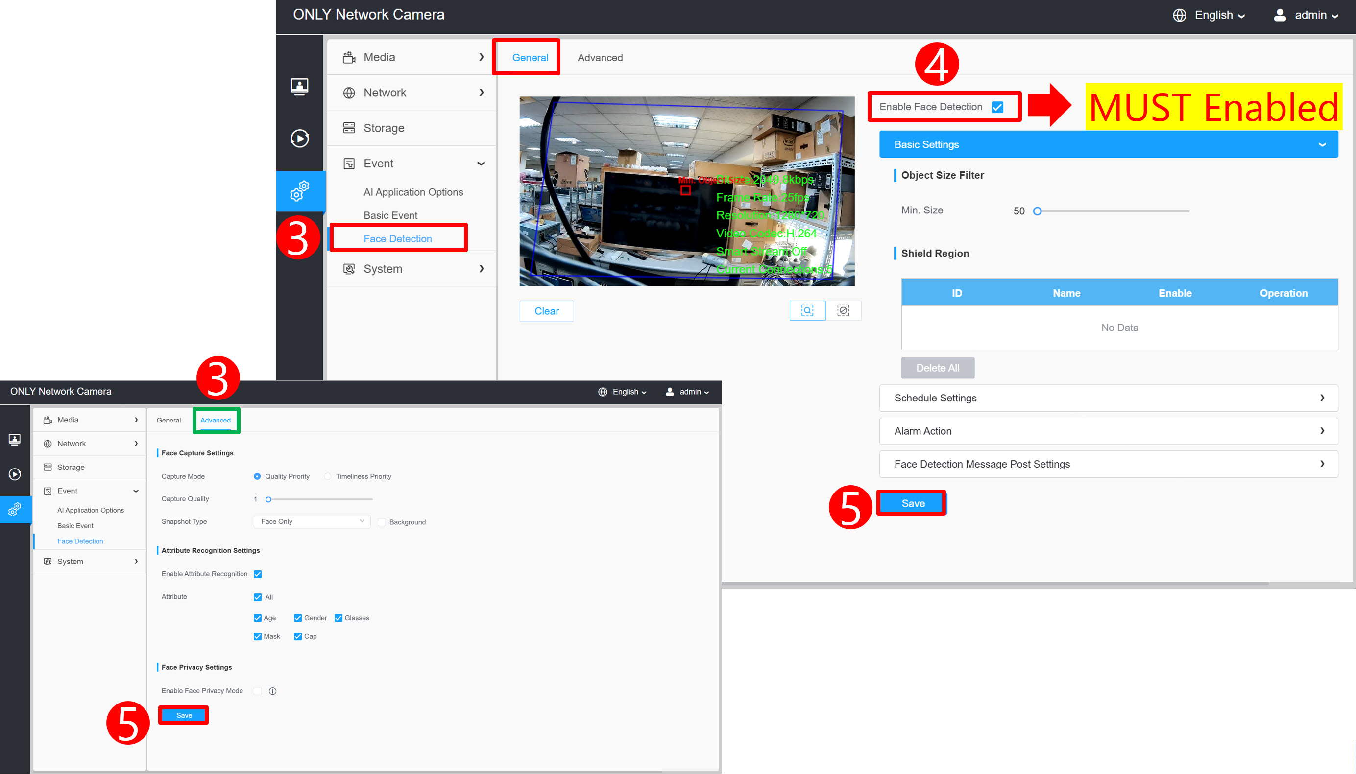Toggle the All attribute checkbox
1356x774 pixels.
pyautogui.click(x=258, y=597)
